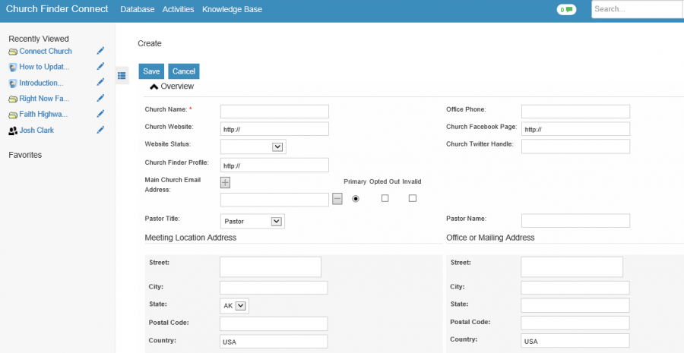Select the Primary email radio button

point(356,199)
